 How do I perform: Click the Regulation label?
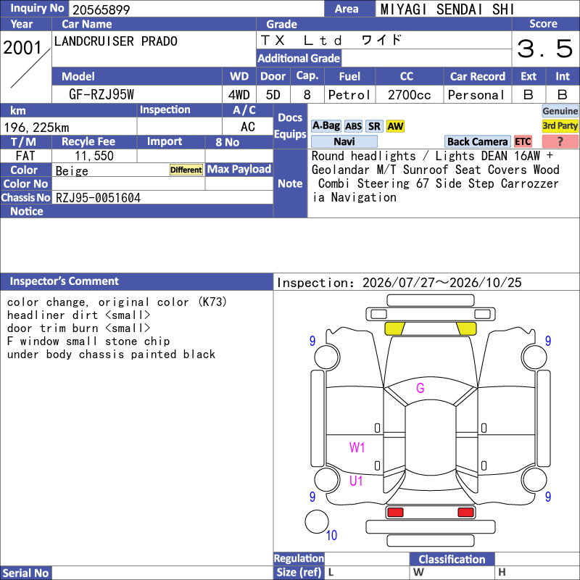point(299,558)
